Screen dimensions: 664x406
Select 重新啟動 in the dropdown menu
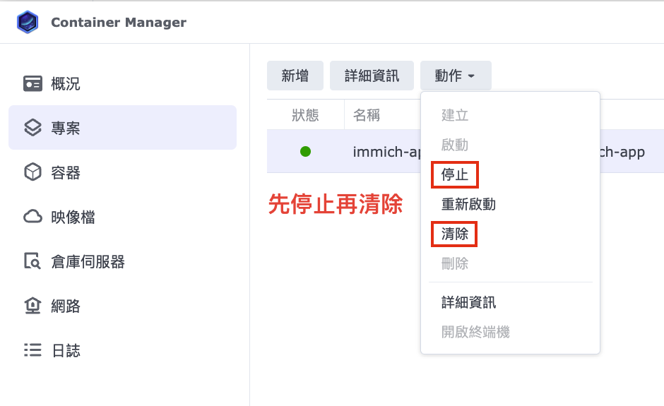[468, 204]
